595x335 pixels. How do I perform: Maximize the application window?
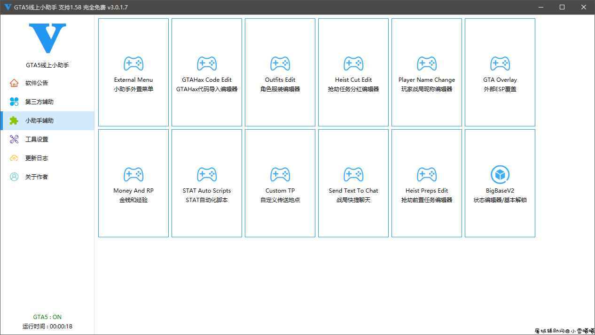562,7
